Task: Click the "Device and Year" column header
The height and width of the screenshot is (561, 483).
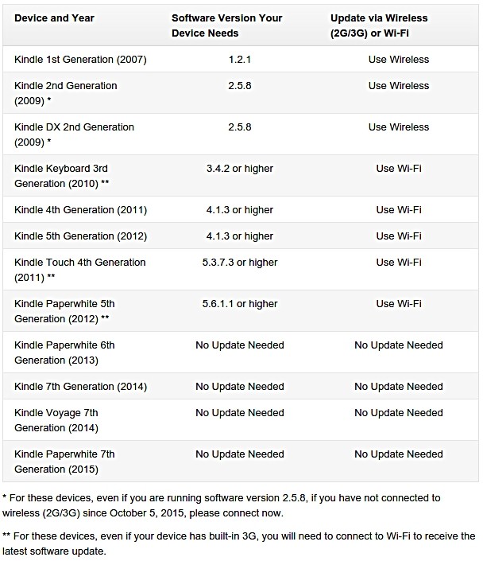Action: point(55,18)
